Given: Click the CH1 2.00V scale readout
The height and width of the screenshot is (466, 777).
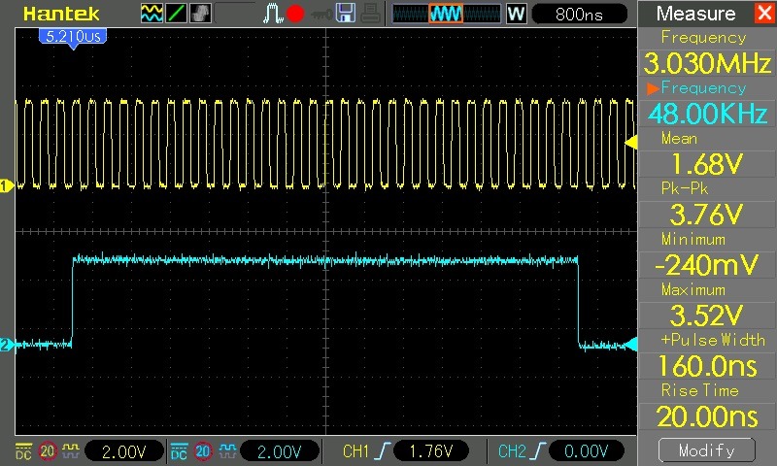Looking at the screenshot, I should point(124,451).
